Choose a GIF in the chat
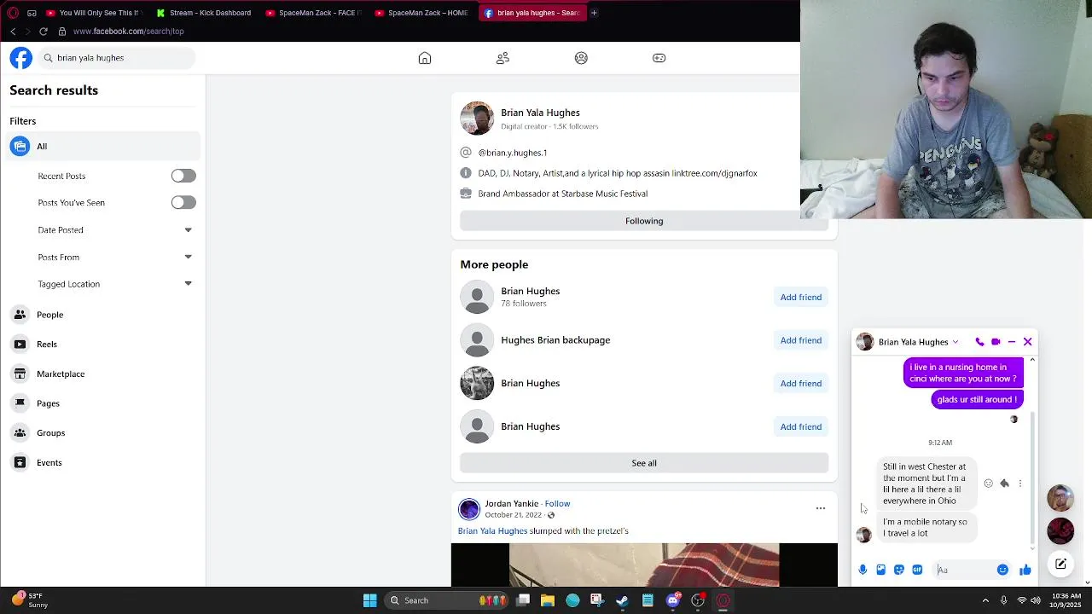This screenshot has height=614, width=1092. (917, 570)
